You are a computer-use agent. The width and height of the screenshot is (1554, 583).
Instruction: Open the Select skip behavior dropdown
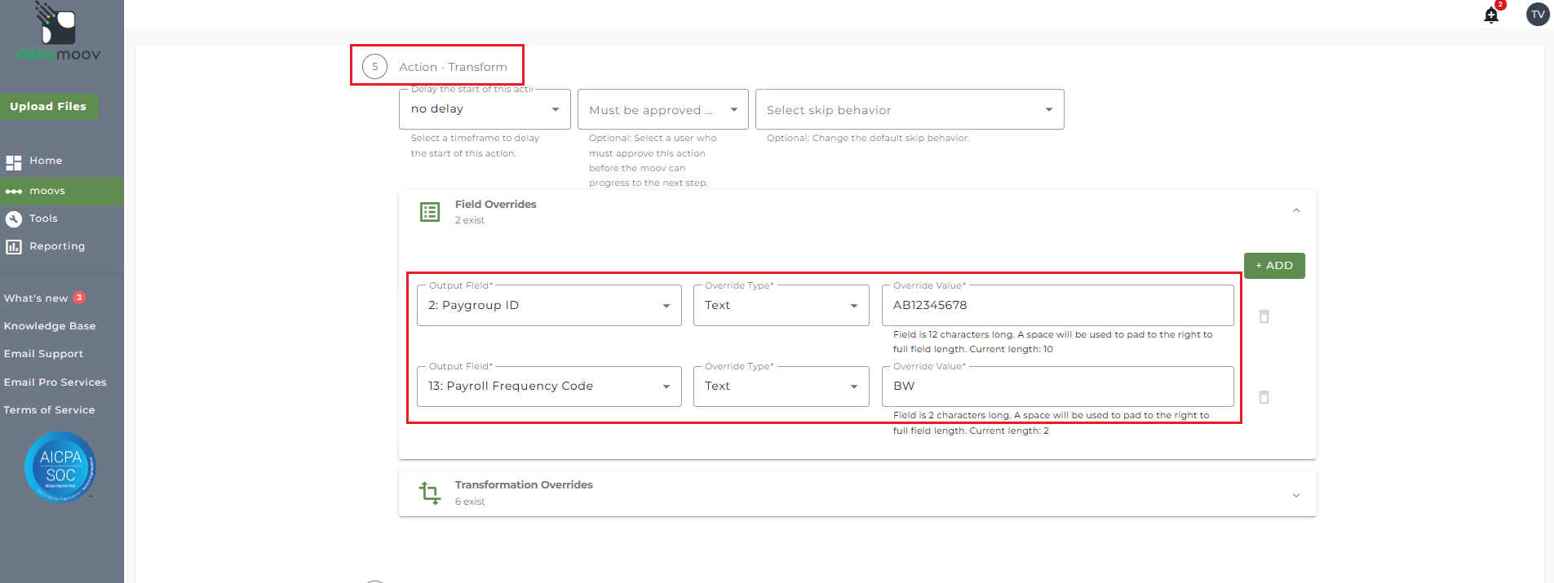[x=909, y=110]
